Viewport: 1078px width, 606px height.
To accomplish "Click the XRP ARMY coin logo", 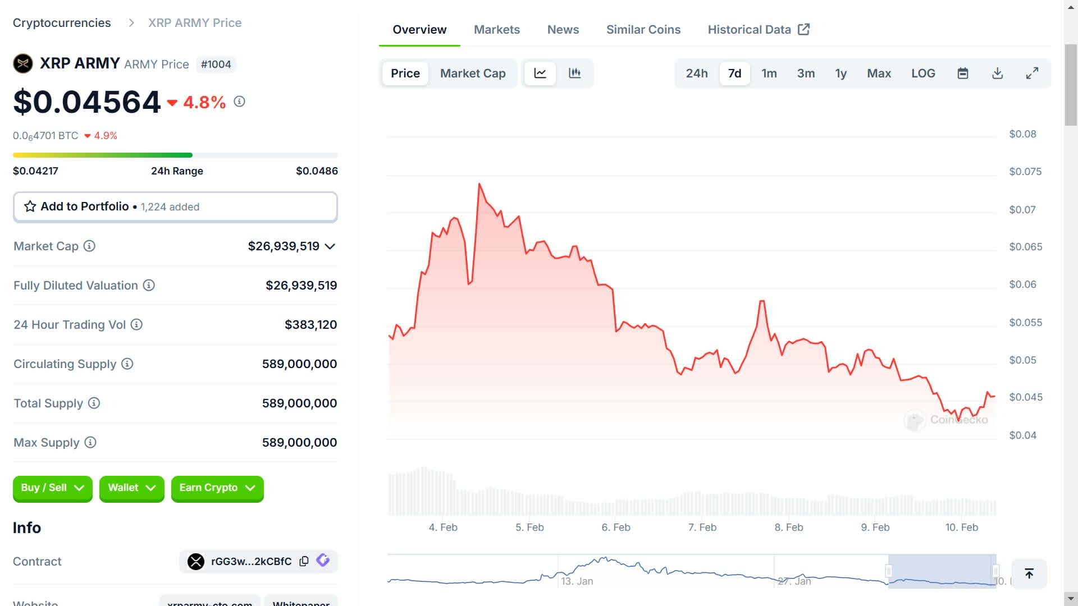I will pyautogui.click(x=23, y=63).
